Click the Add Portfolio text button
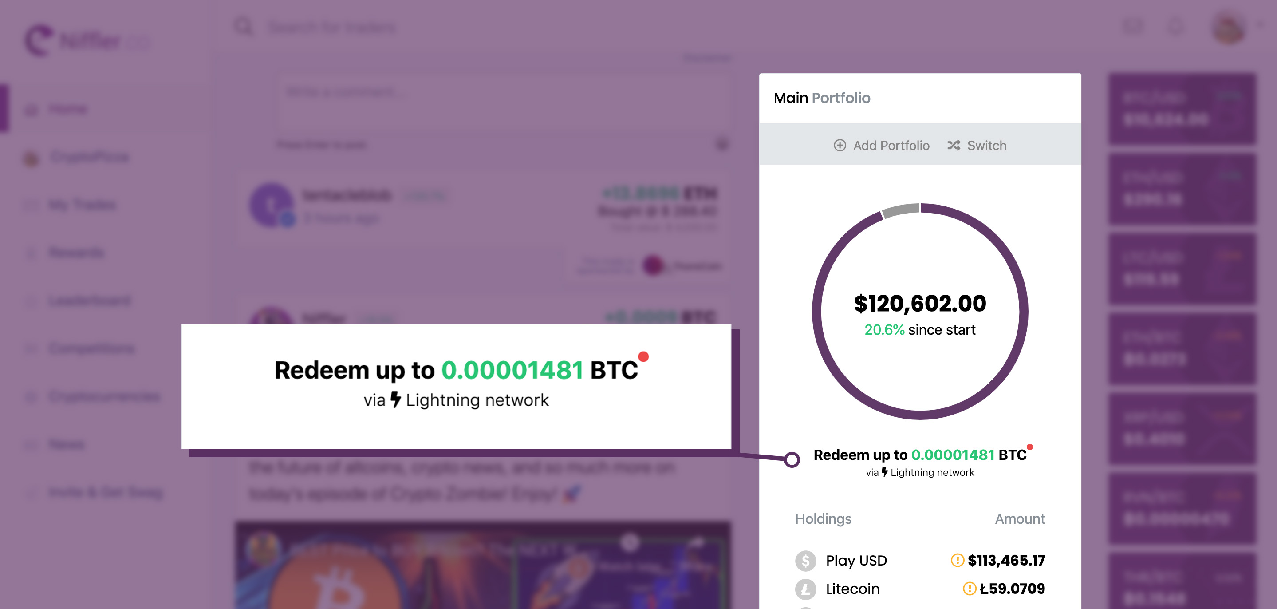Screen dimensions: 1277x609 tap(891, 145)
